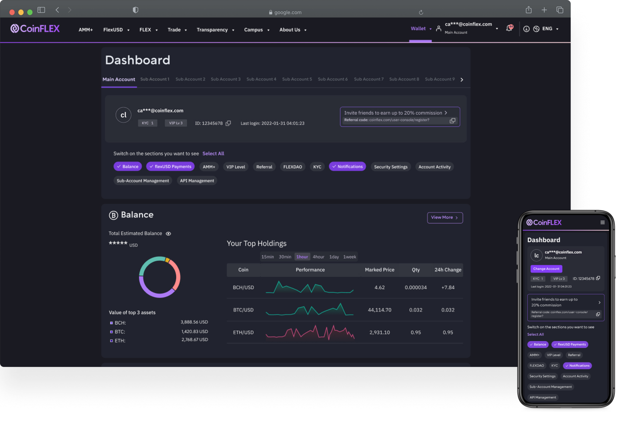Copy the account ID 12345678
This screenshot has width=619, height=421.
tap(228, 123)
